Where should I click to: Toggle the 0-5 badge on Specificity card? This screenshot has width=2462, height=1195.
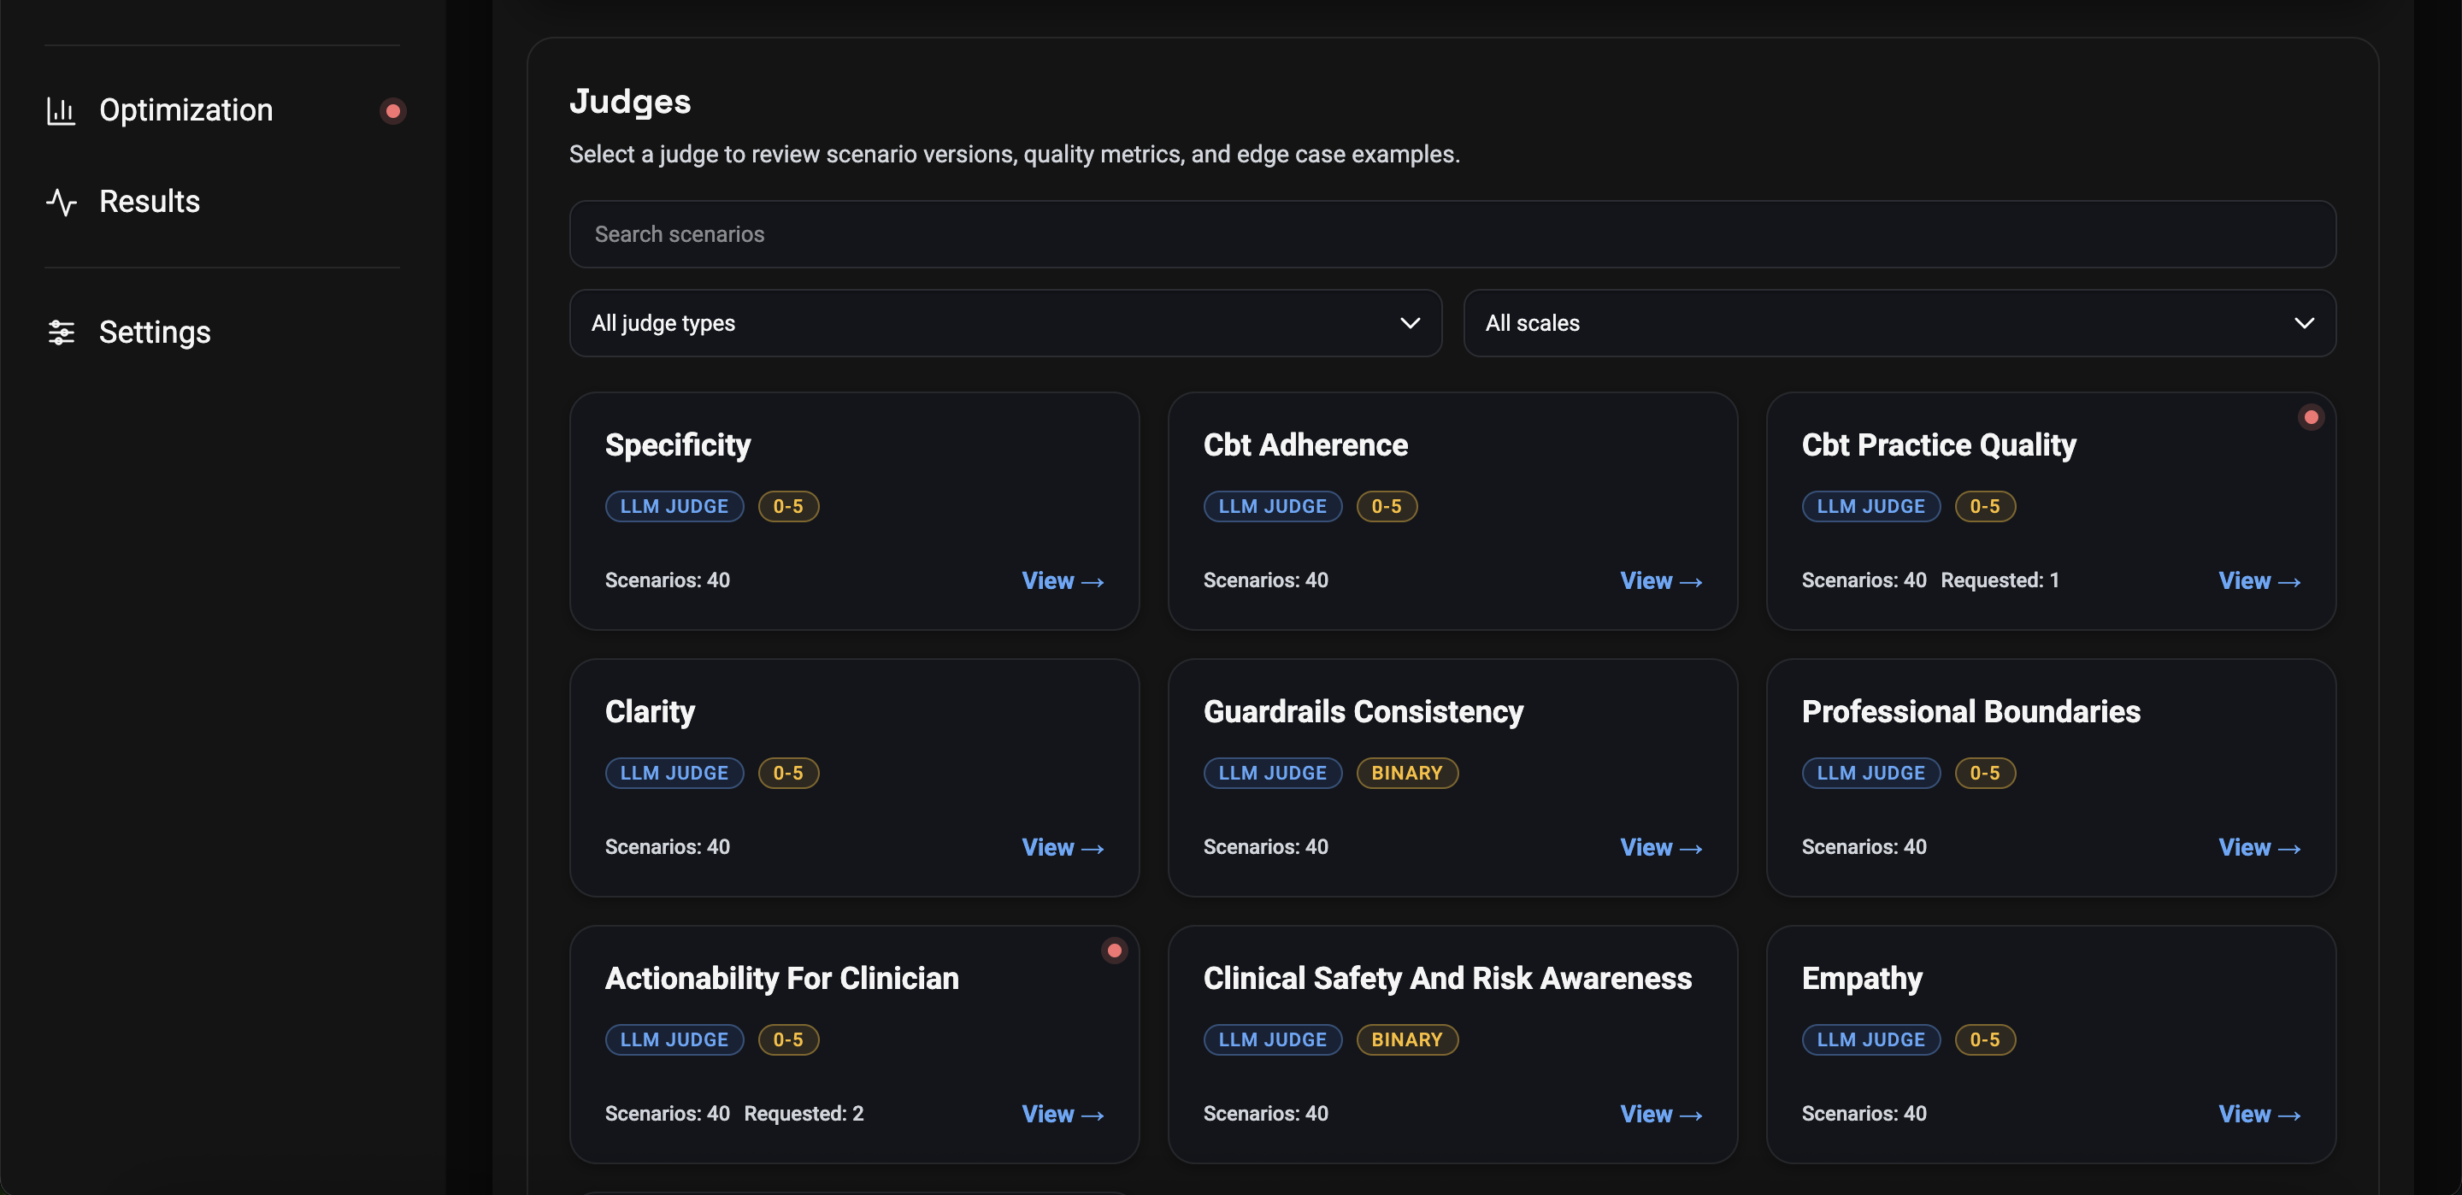coord(788,506)
